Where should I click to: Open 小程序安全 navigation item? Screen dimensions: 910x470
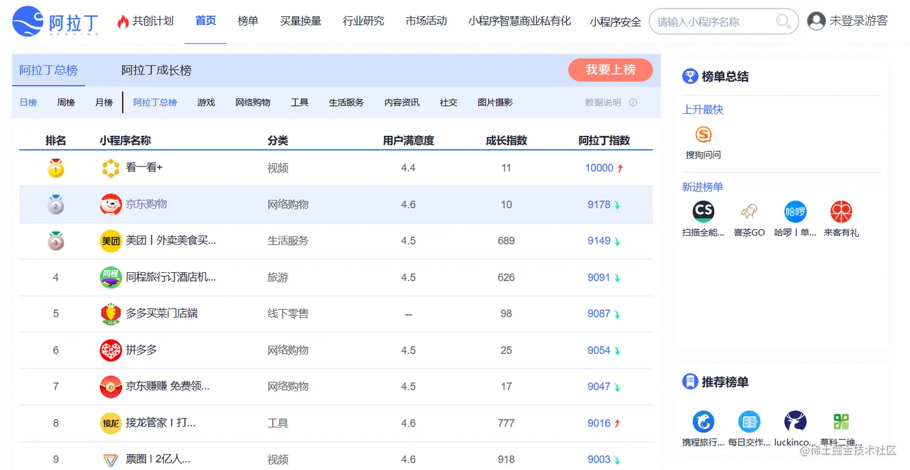coord(615,22)
